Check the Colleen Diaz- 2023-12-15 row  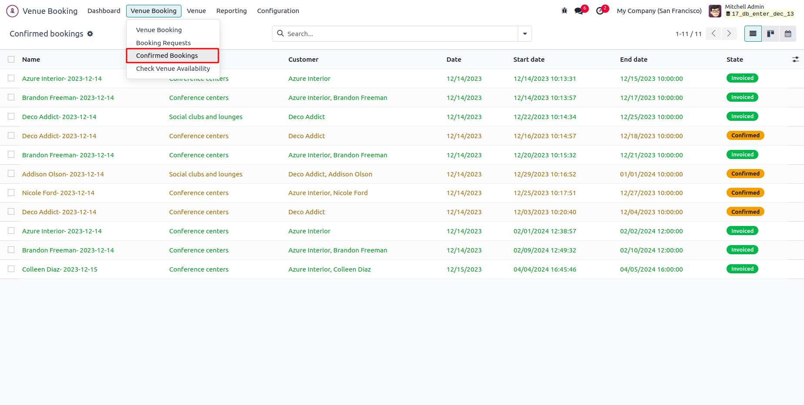[x=11, y=269]
